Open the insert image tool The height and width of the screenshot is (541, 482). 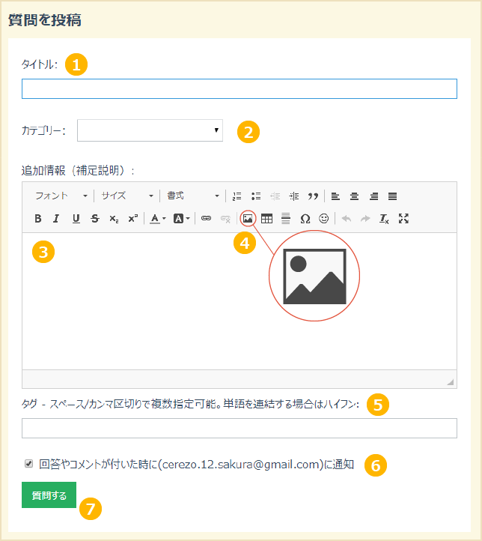click(248, 219)
